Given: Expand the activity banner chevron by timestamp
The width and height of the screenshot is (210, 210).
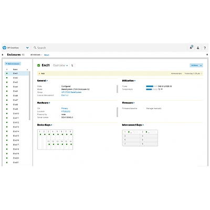Looking at the screenshot, I should click(x=202, y=73).
